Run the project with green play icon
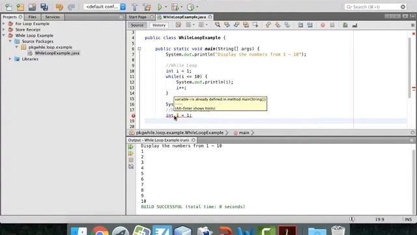 pyautogui.click(x=160, y=7)
